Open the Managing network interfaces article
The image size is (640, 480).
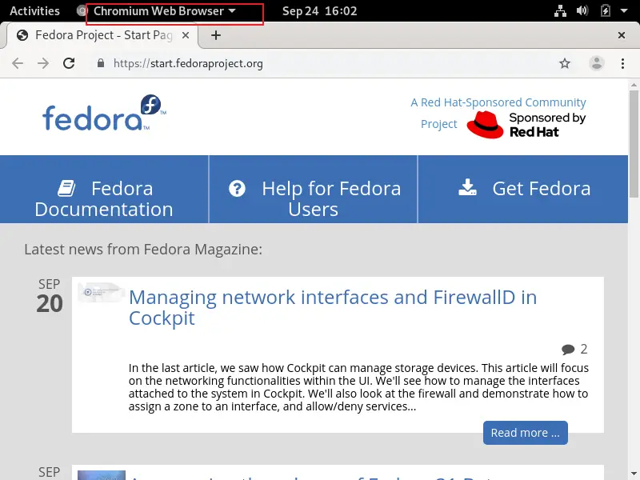coord(333,307)
